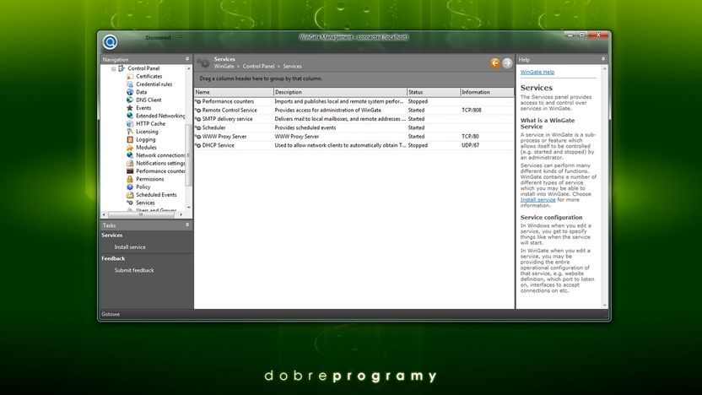The height and width of the screenshot is (395, 702).
Task: Select the HTTP Cache icon
Action: (x=130, y=123)
